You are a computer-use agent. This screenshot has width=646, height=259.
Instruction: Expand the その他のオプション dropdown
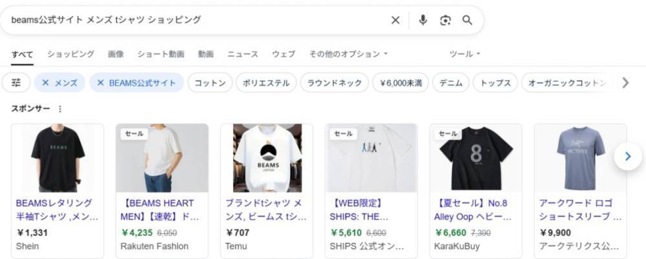349,54
